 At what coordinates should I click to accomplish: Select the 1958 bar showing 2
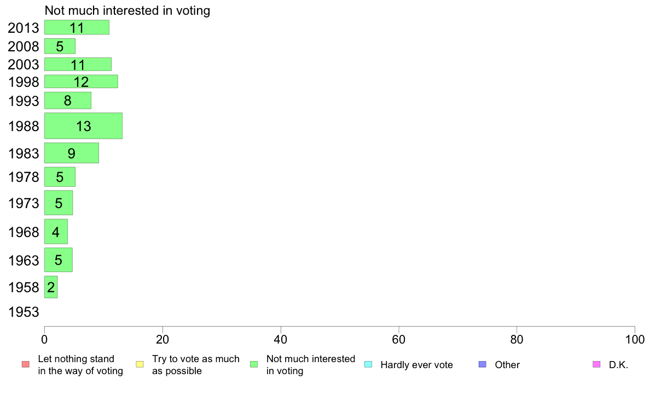click(x=51, y=287)
